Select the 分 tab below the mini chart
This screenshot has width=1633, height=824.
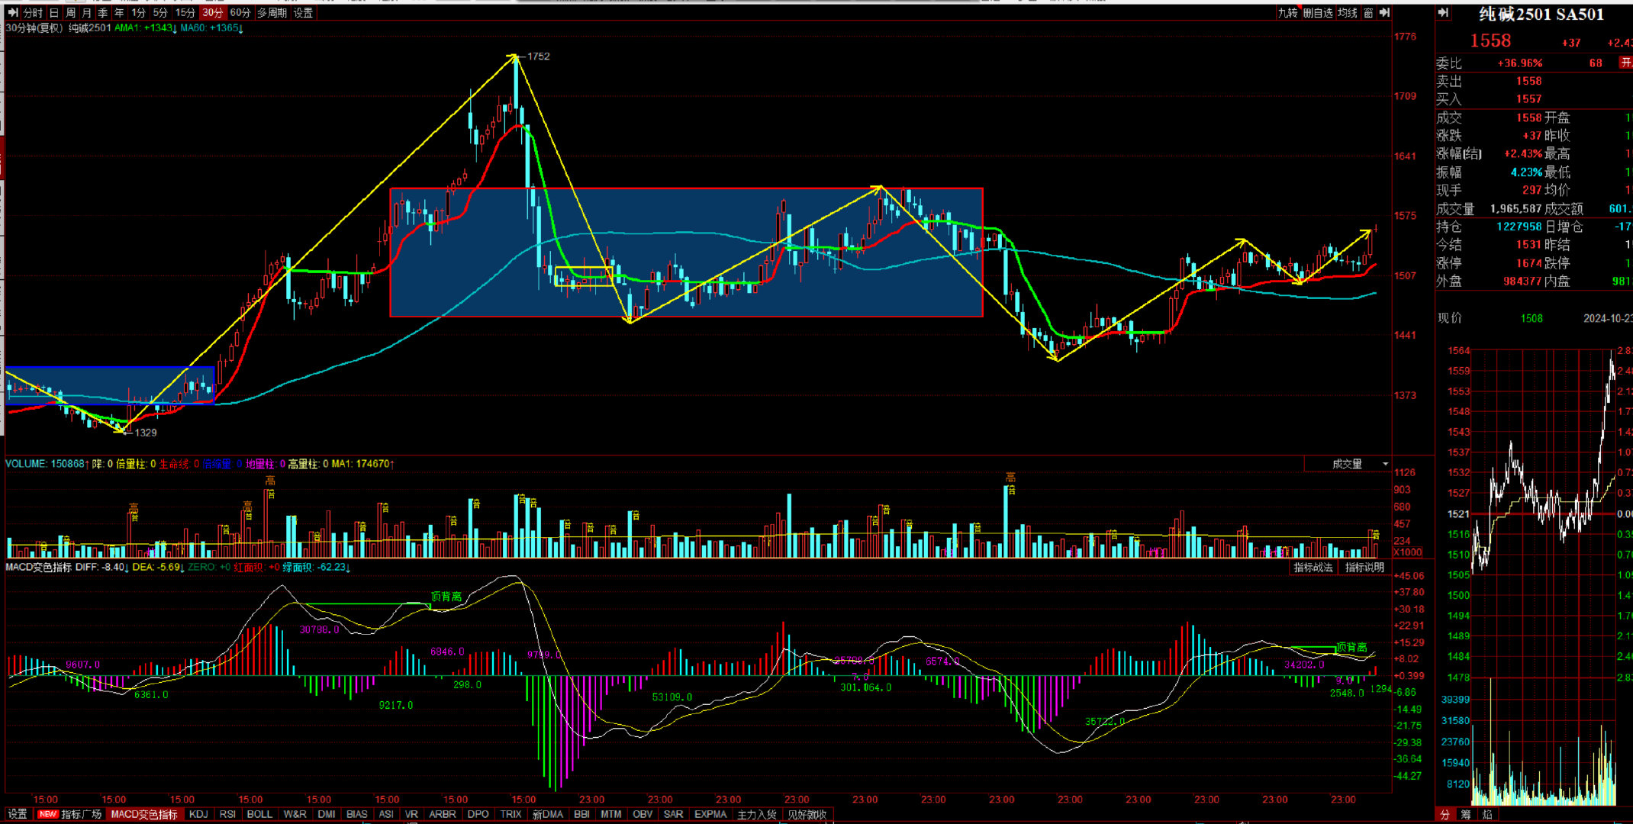[x=1444, y=814]
